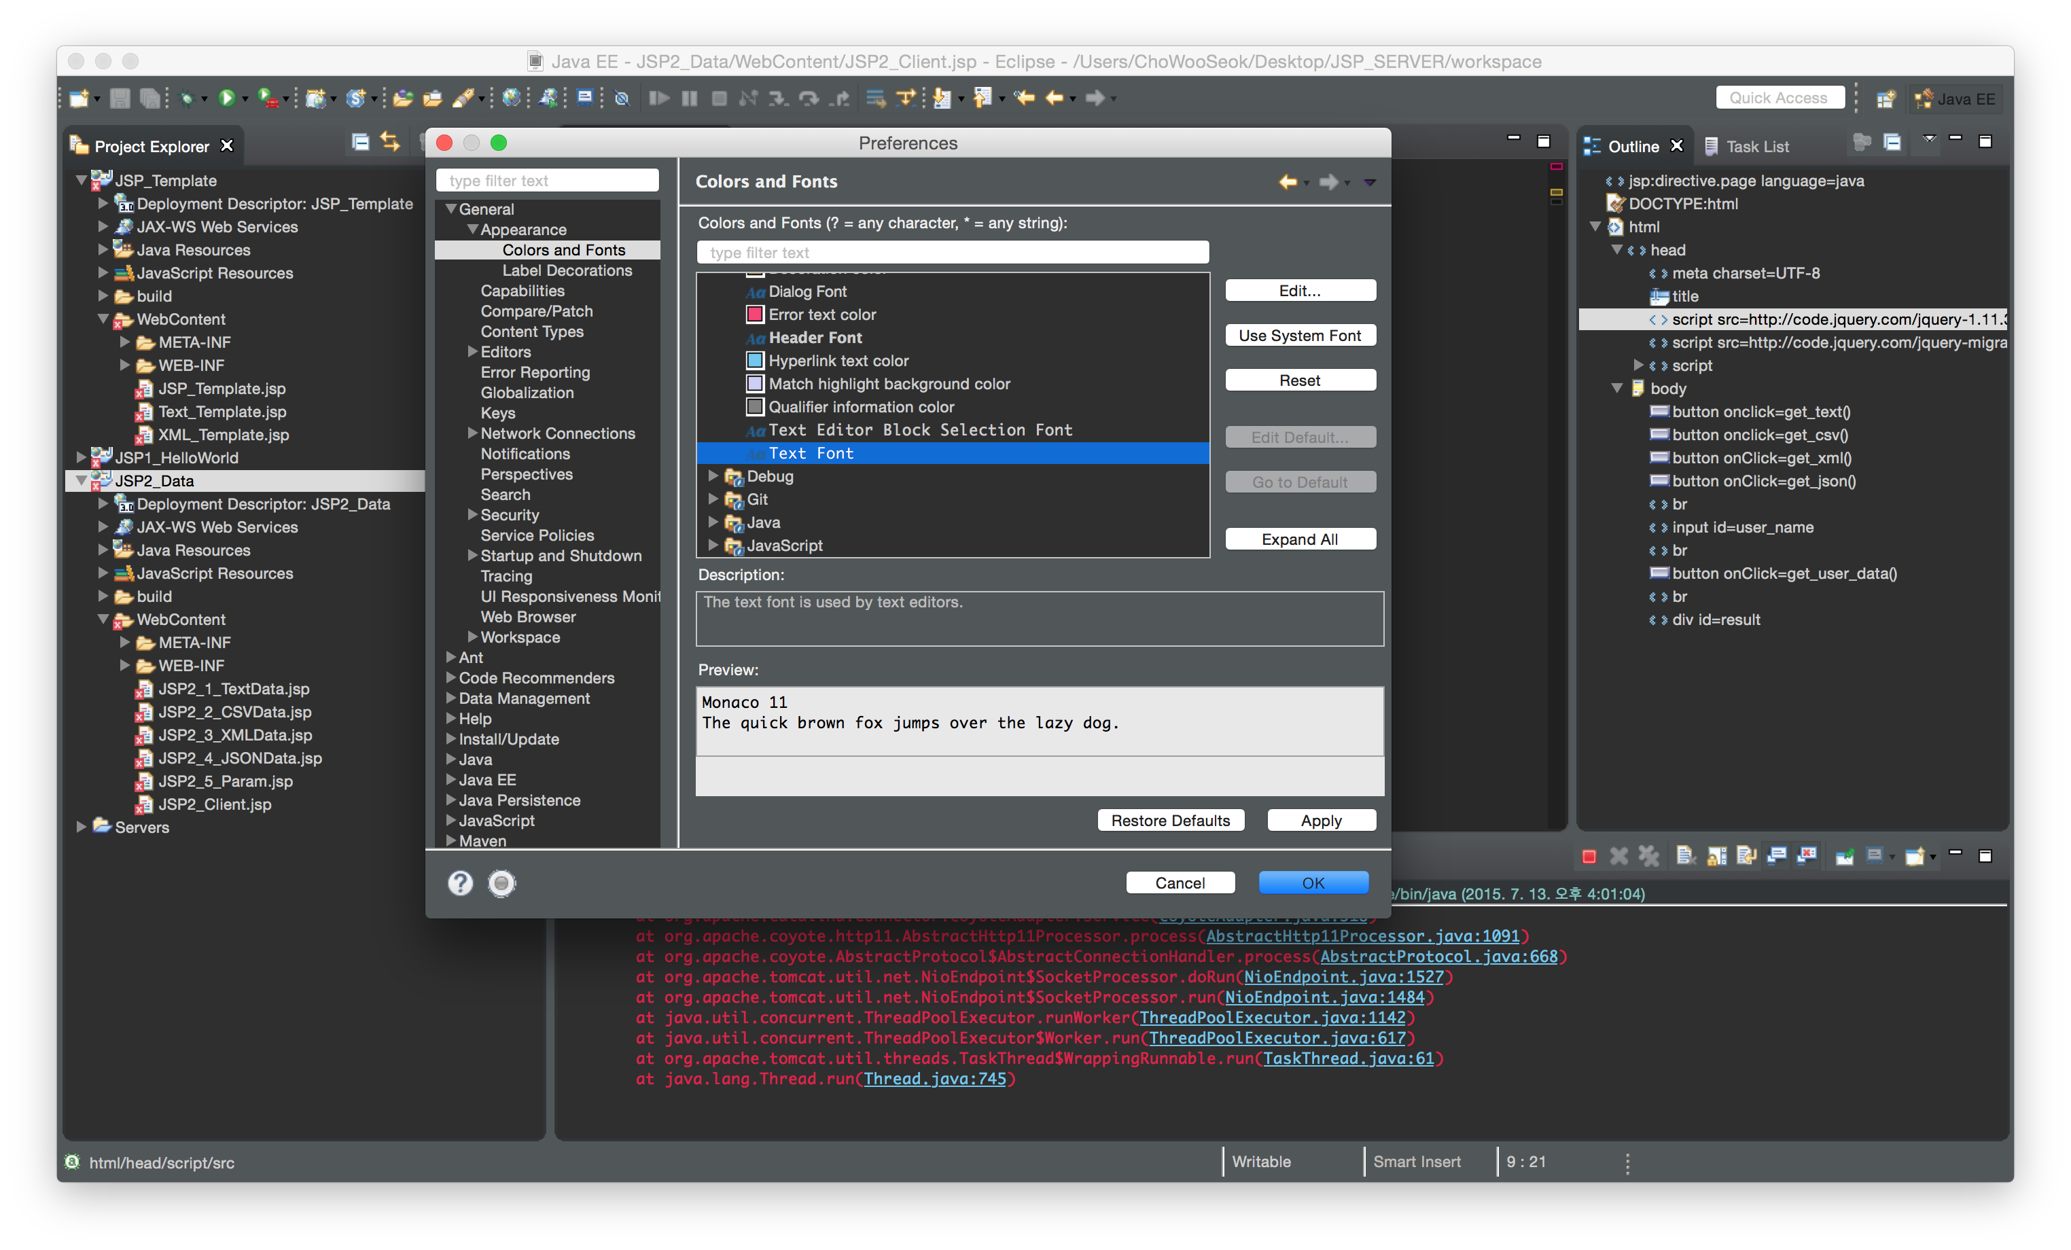
Task: Expand the Debug category in fonts list
Action: pos(713,477)
